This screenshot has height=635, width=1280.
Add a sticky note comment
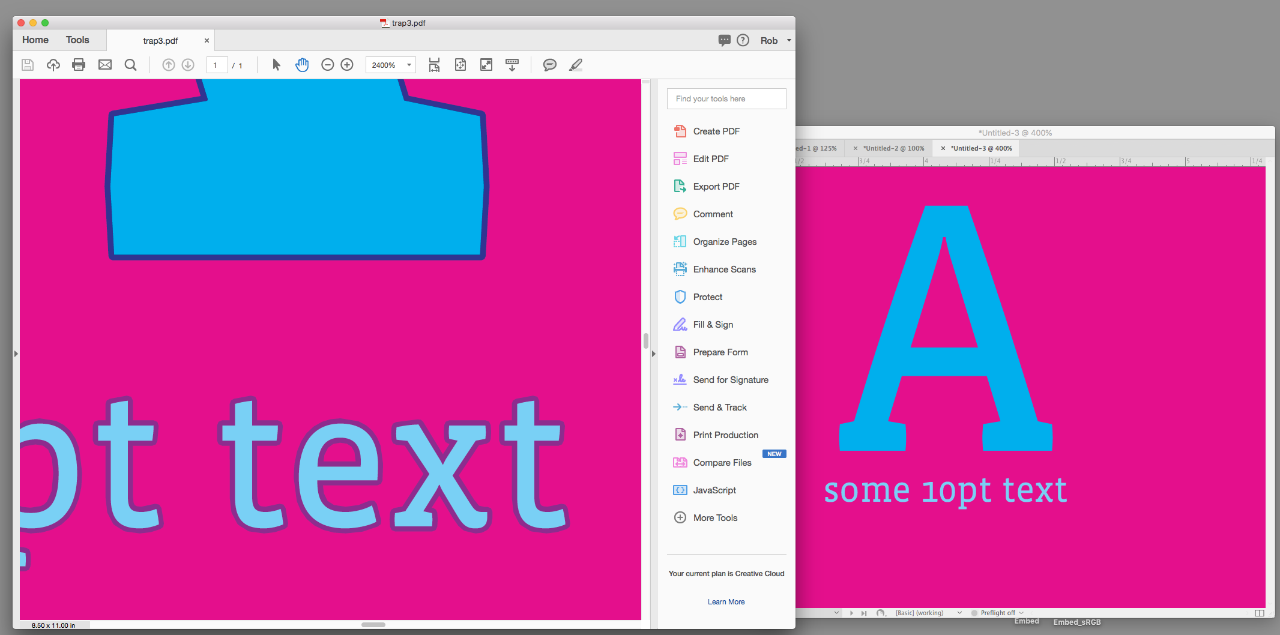(550, 65)
